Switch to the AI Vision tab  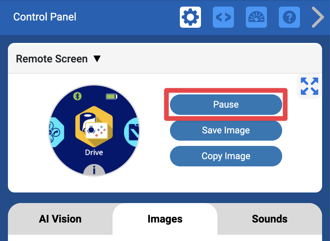pos(60,219)
